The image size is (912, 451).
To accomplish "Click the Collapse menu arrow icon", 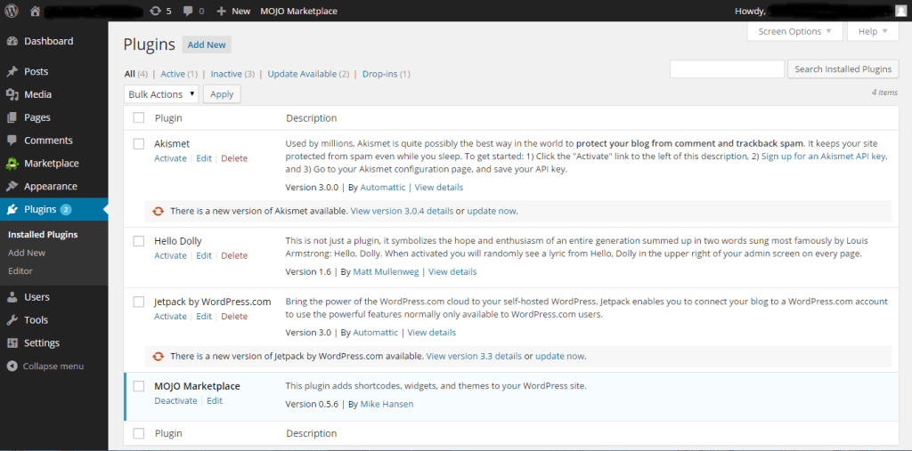I will click(x=12, y=366).
